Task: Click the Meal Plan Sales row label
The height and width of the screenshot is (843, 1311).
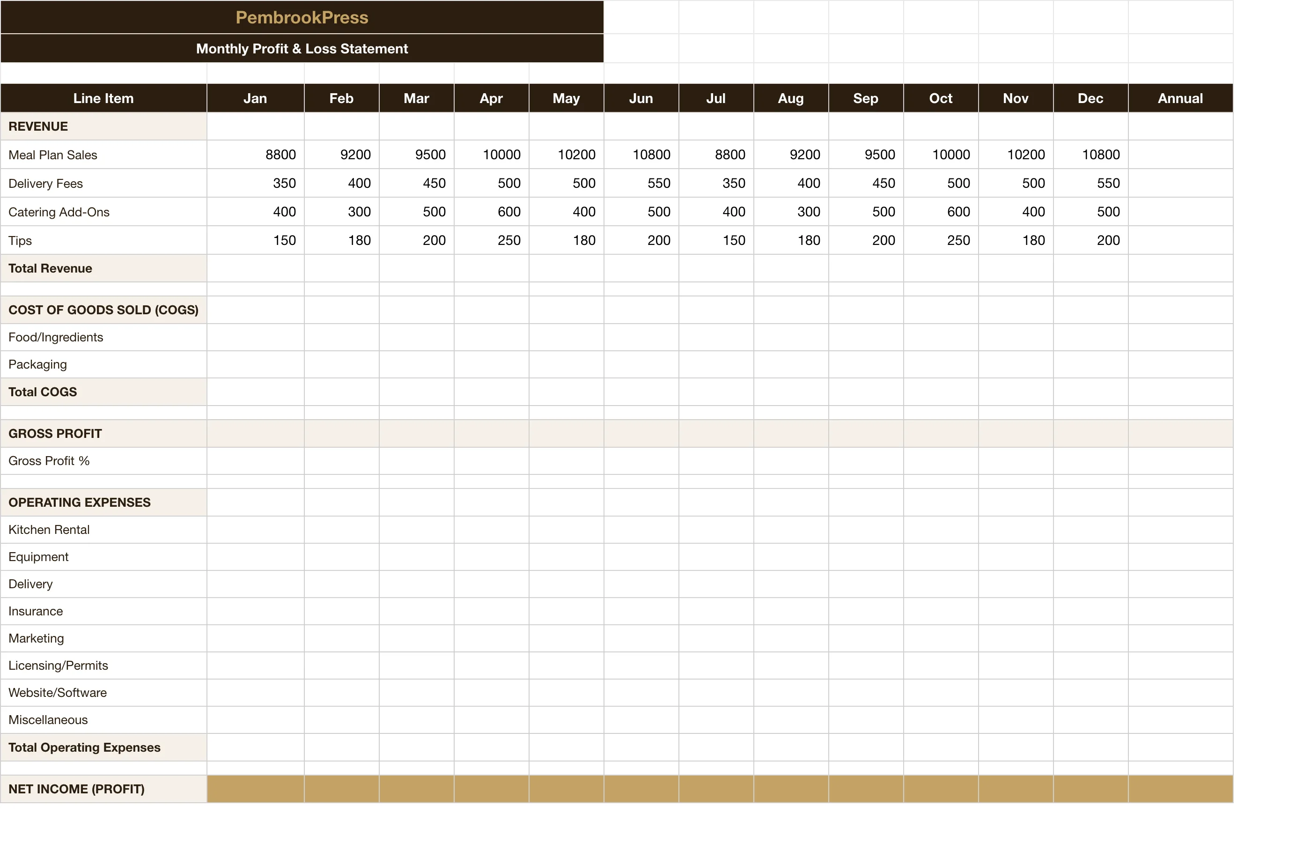Action: [x=103, y=155]
